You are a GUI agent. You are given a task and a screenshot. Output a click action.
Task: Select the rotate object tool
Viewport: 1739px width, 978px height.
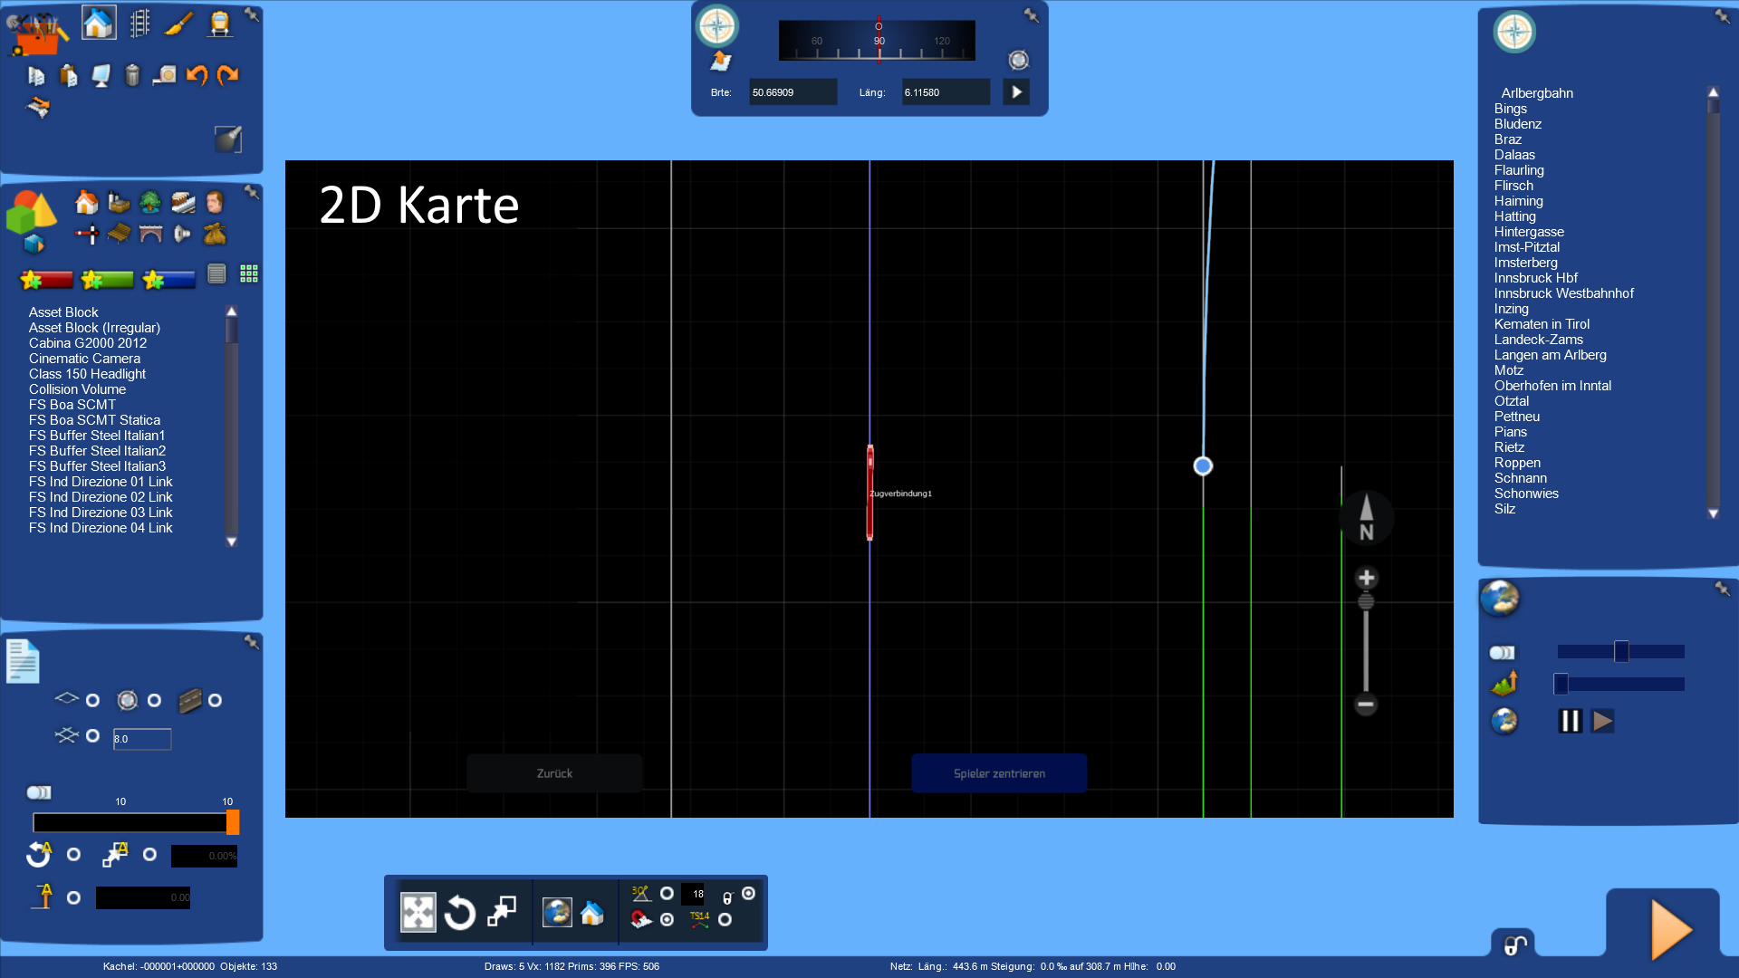click(459, 913)
